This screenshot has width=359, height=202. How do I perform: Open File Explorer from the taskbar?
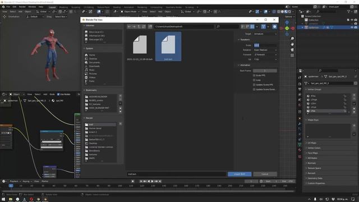(11, 199)
